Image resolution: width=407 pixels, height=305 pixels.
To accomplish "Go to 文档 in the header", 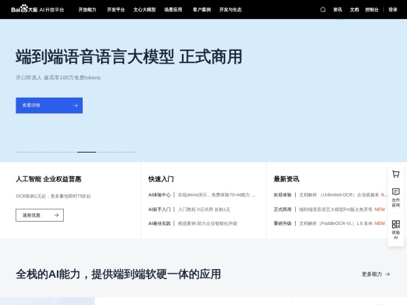I will pyautogui.click(x=354, y=10).
